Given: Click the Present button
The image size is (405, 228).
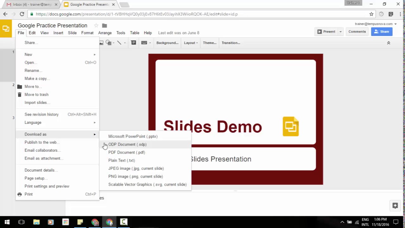Looking at the screenshot, I should [326, 32].
